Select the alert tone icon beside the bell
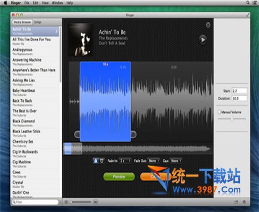The image size is (259, 212). click(102, 161)
